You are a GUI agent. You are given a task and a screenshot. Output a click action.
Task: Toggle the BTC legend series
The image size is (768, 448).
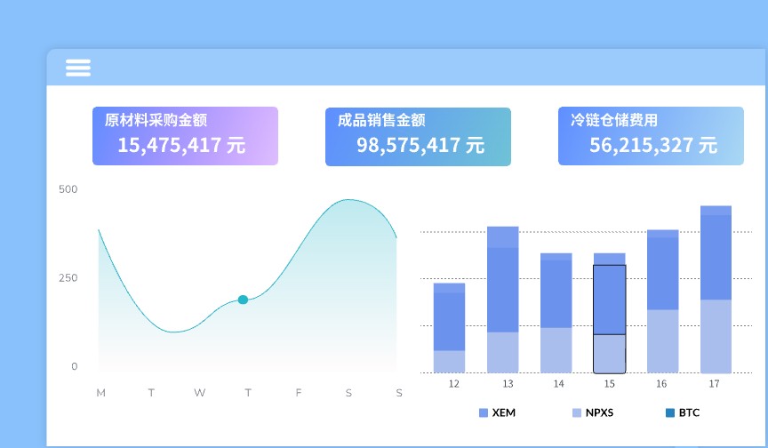pos(683,412)
